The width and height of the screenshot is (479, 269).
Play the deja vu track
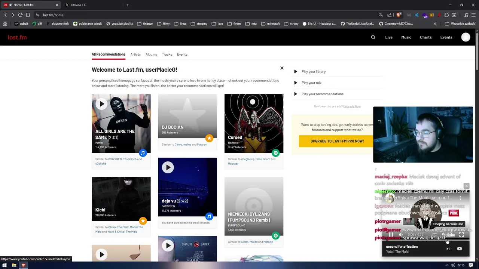[x=168, y=167]
